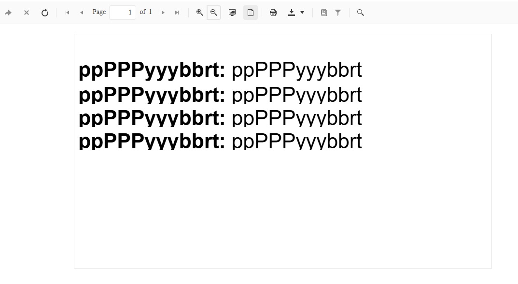The height and width of the screenshot is (284, 518).
Task: Go to the previous page
Action: point(82,13)
